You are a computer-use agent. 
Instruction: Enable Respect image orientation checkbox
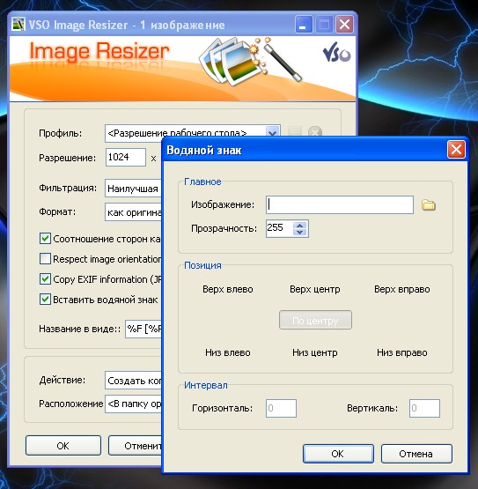(45, 259)
